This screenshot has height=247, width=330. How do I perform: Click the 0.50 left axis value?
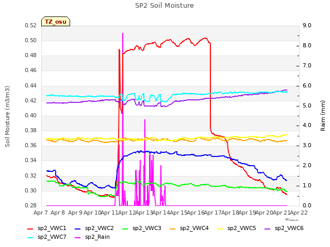pyautogui.click(x=31, y=41)
